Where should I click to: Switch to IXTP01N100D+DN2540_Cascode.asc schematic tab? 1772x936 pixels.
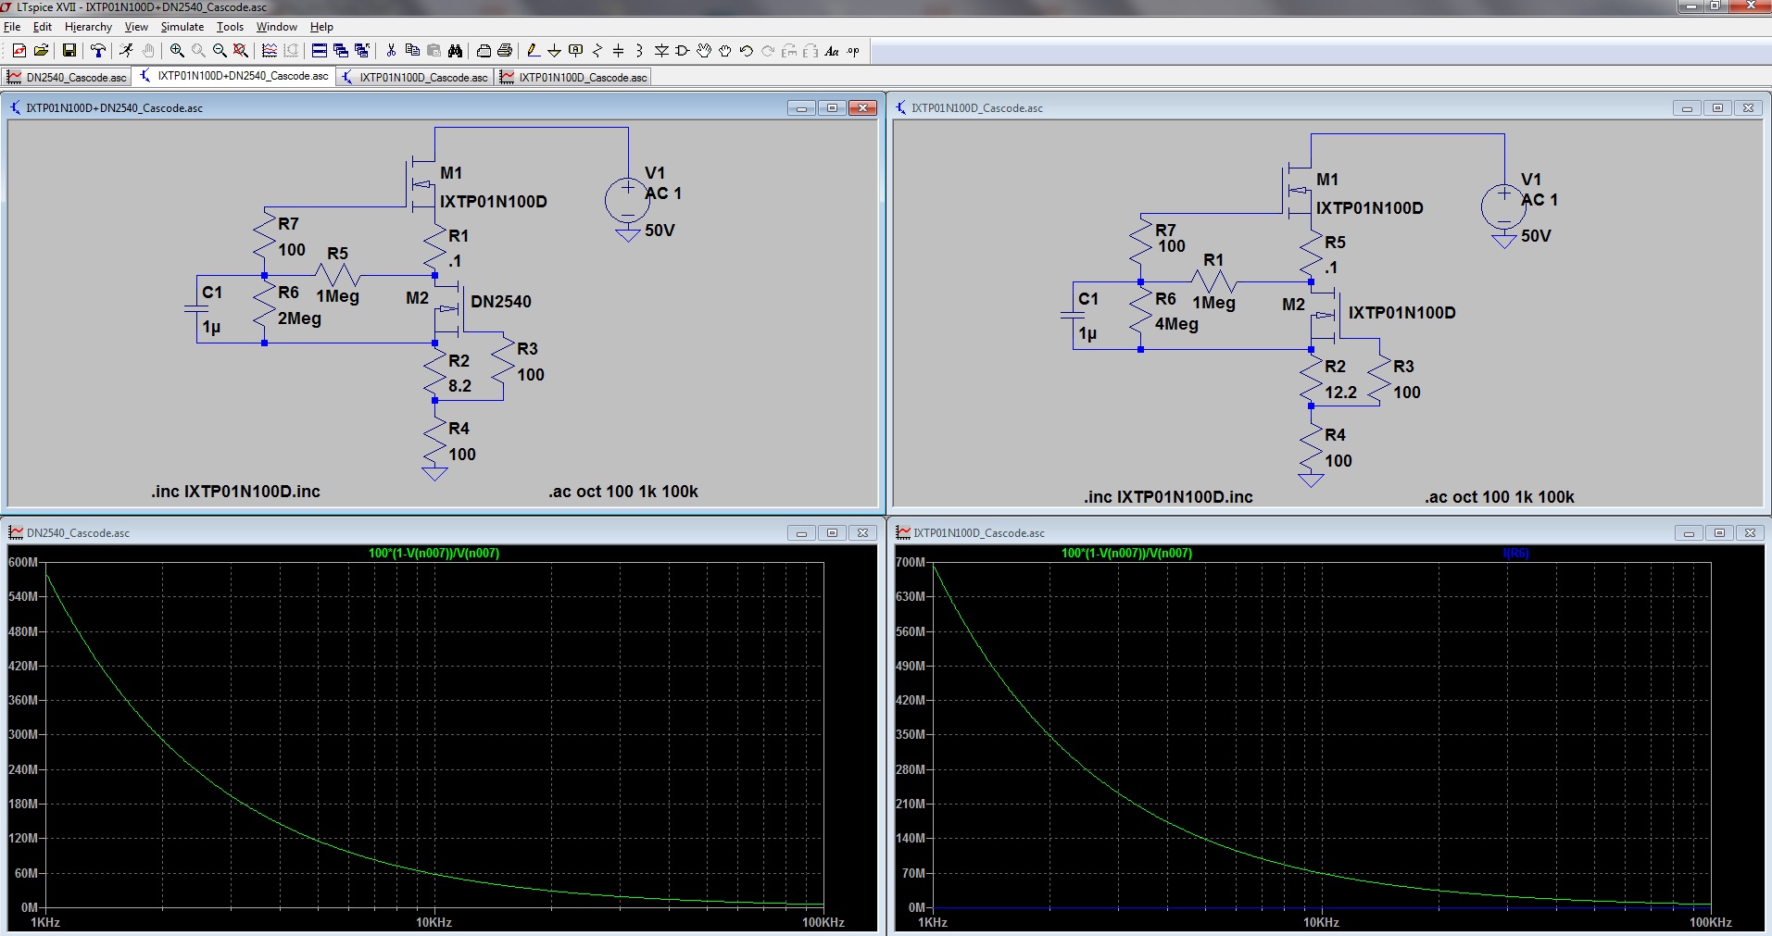point(234,76)
